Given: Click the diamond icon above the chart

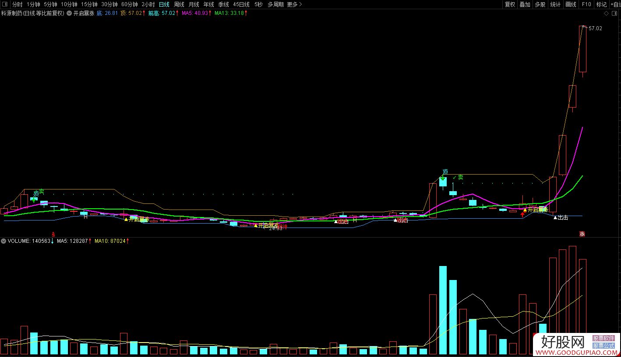Looking at the screenshot, I should (x=606, y=13).
